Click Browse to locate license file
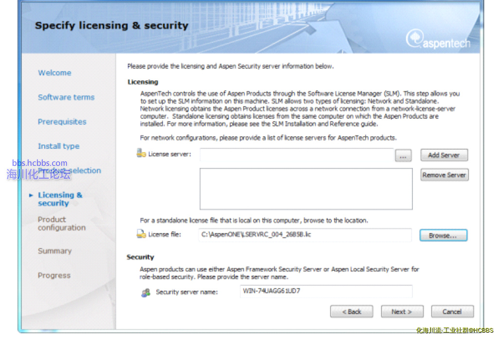This screenshot has width=498, height=338. click(x=443, y=235)
